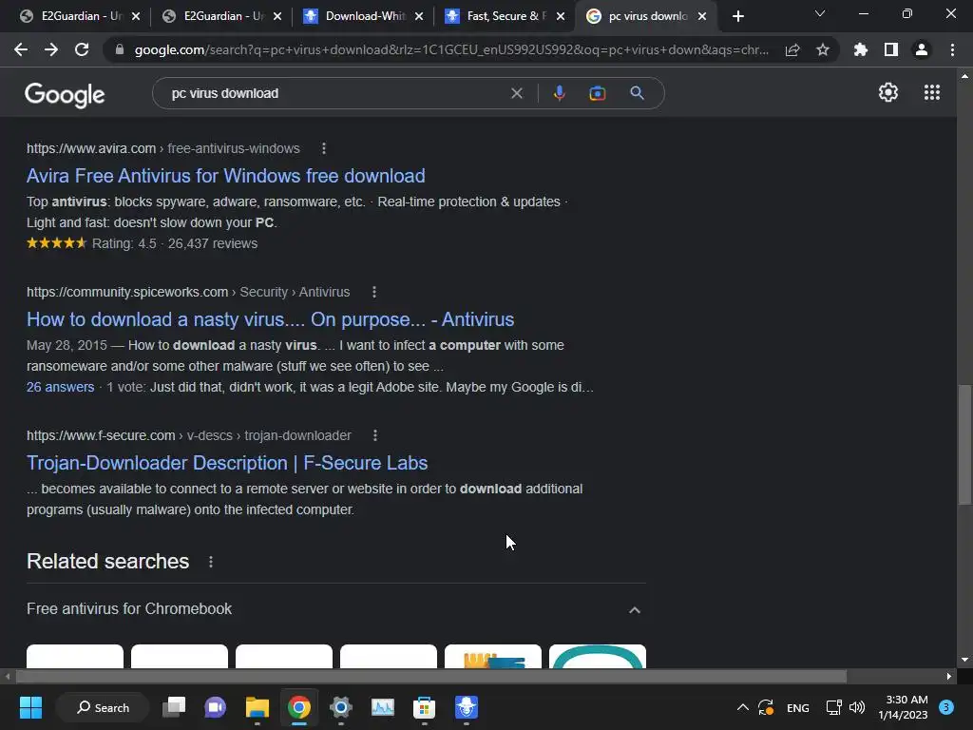The width and height of the screenshot is (973, 730).
Task: Open last taskbar app with hat icon
Action: point(466,707)
